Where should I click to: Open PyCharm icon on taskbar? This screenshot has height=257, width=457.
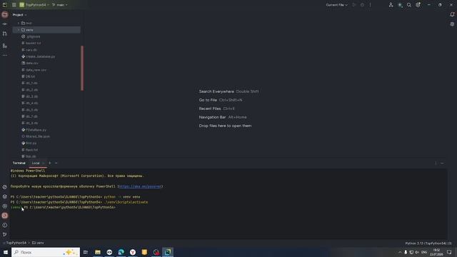coord(168,252)
